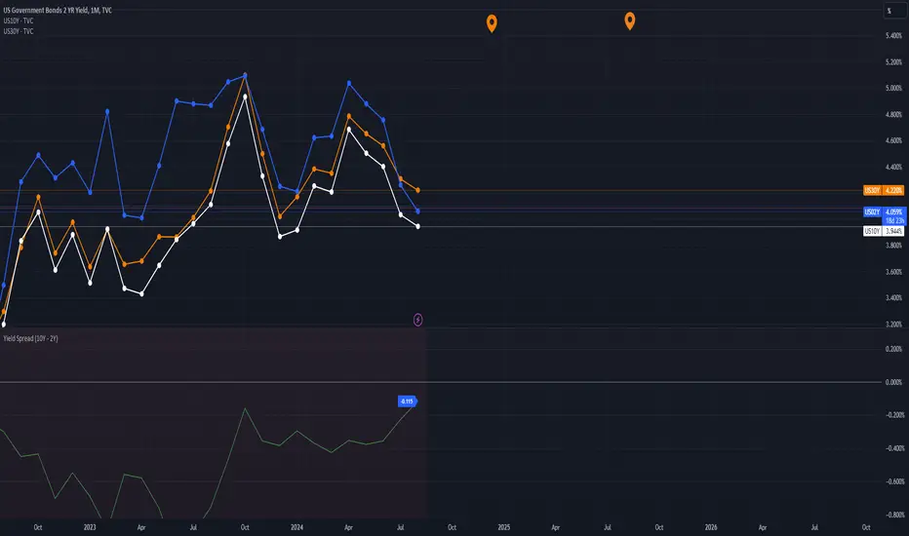
Task: Select the US Government Bonds 2 YR Yield legend
Action: pyautogui.click(x=58, y=11)
